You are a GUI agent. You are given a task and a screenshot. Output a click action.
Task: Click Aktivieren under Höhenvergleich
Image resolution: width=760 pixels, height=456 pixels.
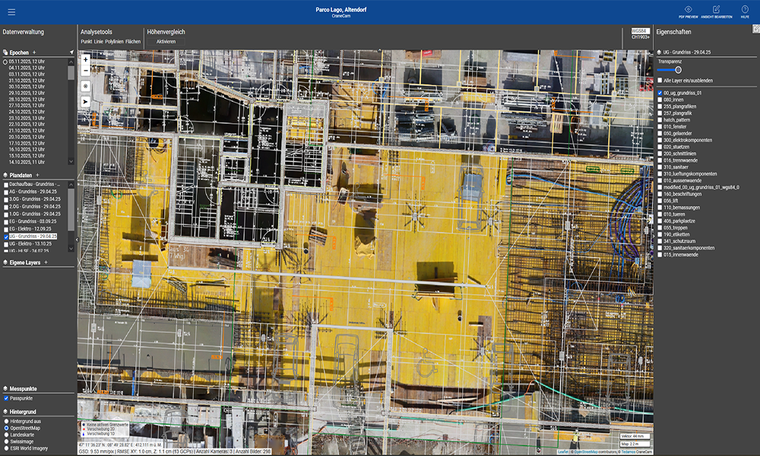[166, 41]
